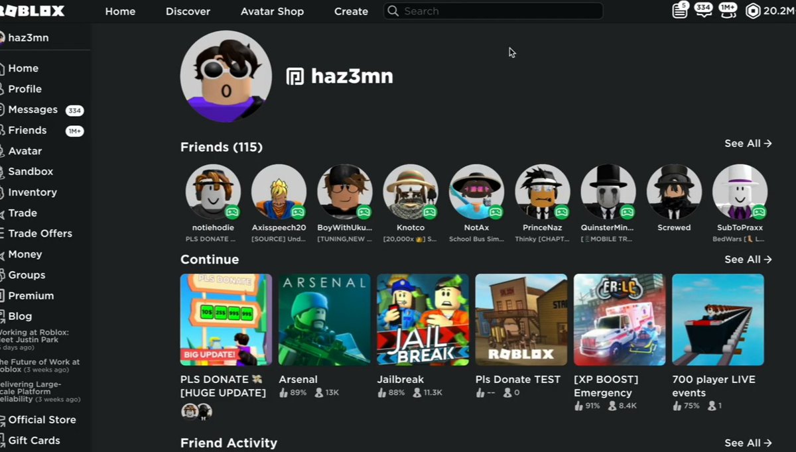This screenshot has height=452, width=796.
Task: Click the Friends (115) heading
Action: pos(222,147)
